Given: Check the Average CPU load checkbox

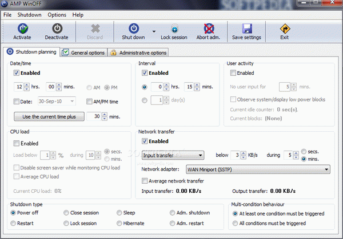Looking at the screenshot, I should (x=17, y=176).
